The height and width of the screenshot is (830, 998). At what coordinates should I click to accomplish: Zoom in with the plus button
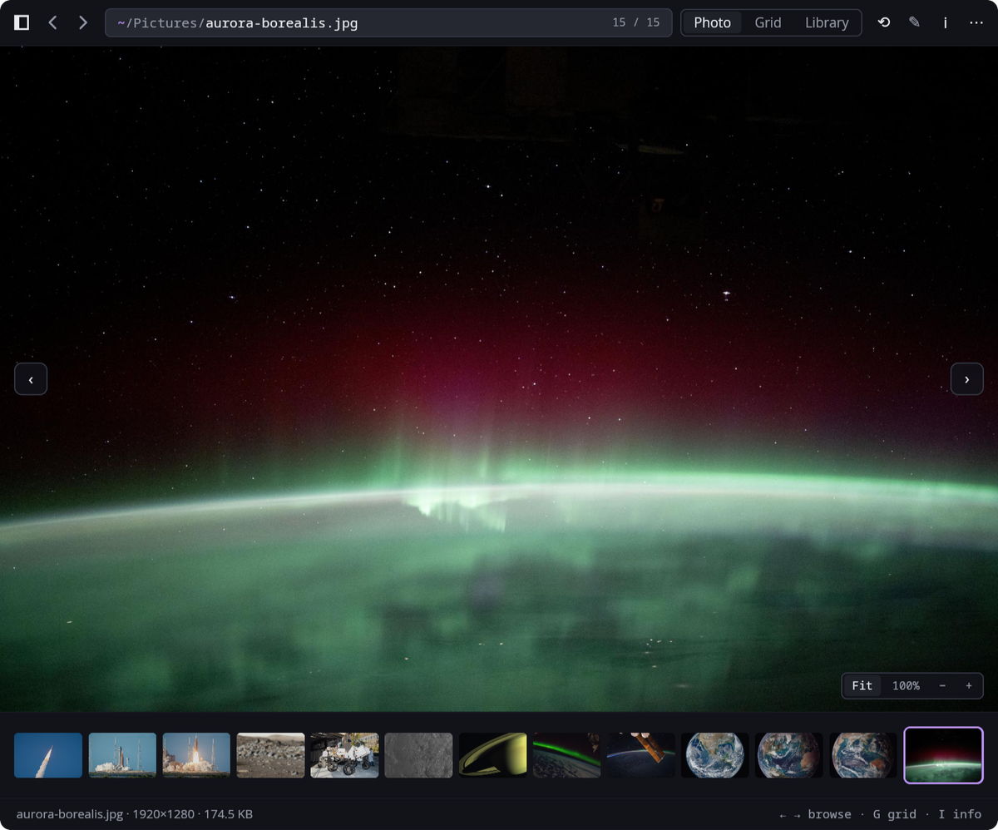point(969,685)
